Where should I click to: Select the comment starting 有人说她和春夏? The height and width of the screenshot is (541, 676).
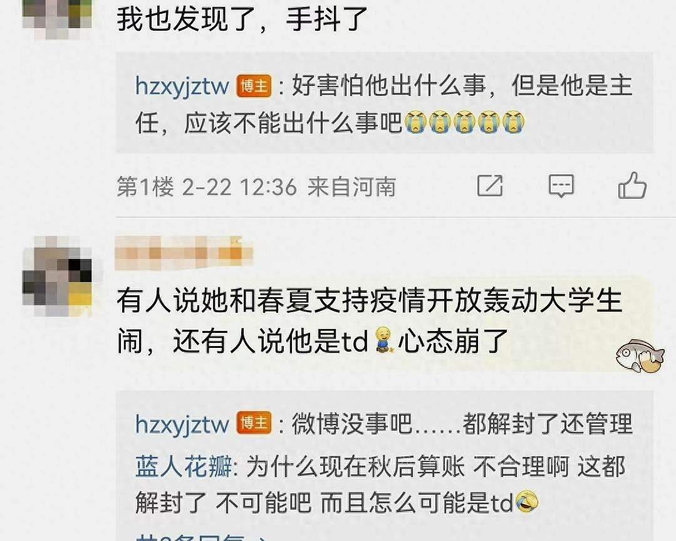pos(370,320)
